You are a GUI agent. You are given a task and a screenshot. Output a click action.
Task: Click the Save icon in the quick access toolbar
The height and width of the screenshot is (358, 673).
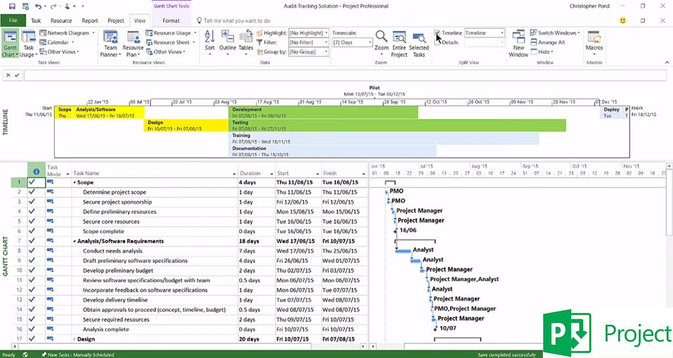tap(12, 6)
